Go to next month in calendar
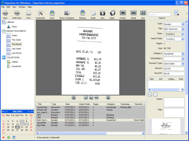The width and height of the screenshot is (189, 141). tap(29, 111)
